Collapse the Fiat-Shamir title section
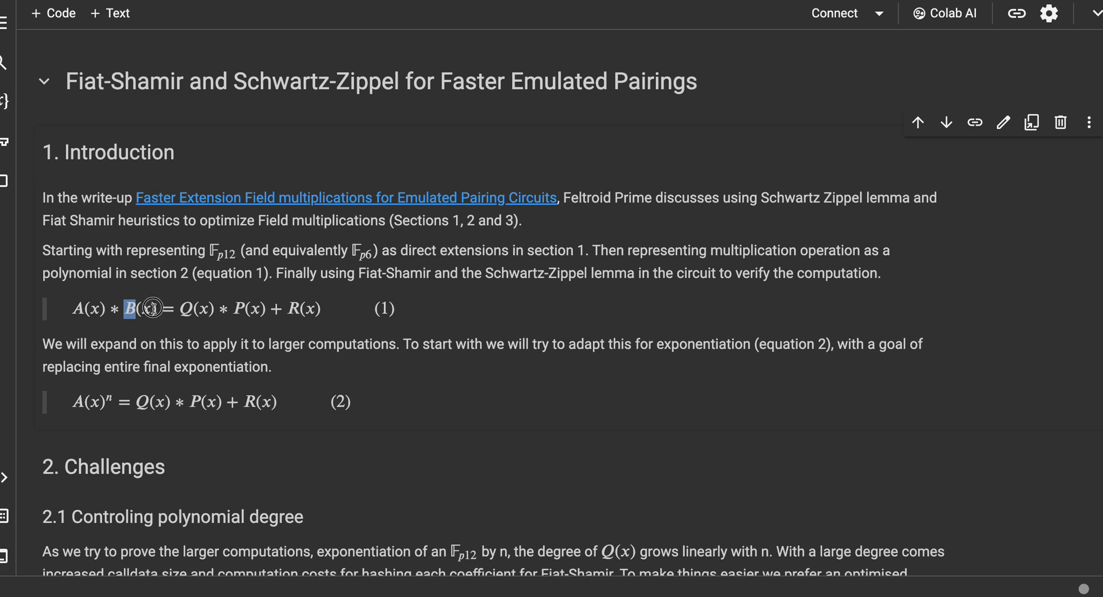The height and width of the screenshot is (597, 1103). 44,81
